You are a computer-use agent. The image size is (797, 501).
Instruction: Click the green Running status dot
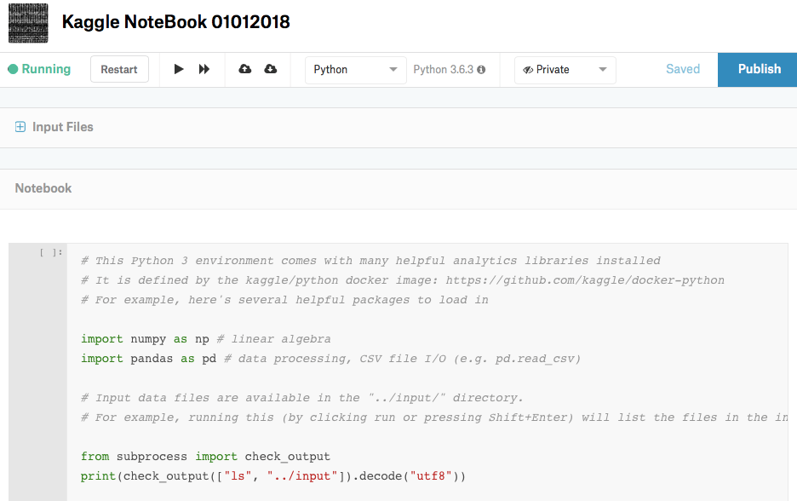click(13, 70)
